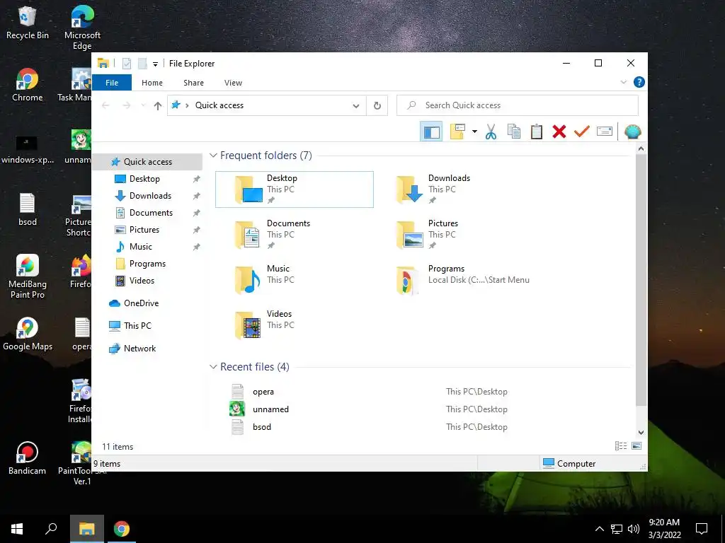Select Quick access in navigation pane
The height and width of the screenshot is (543, 725).
point(147,162)
